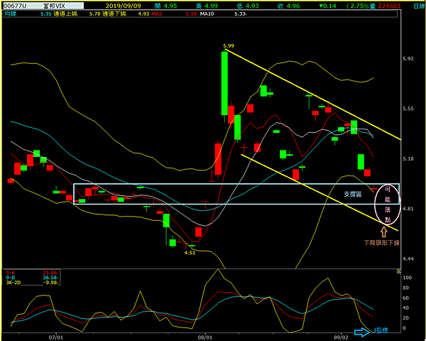Click the 100 level on KD axis
Screen dimensions: 426x341
coord(408,277)
